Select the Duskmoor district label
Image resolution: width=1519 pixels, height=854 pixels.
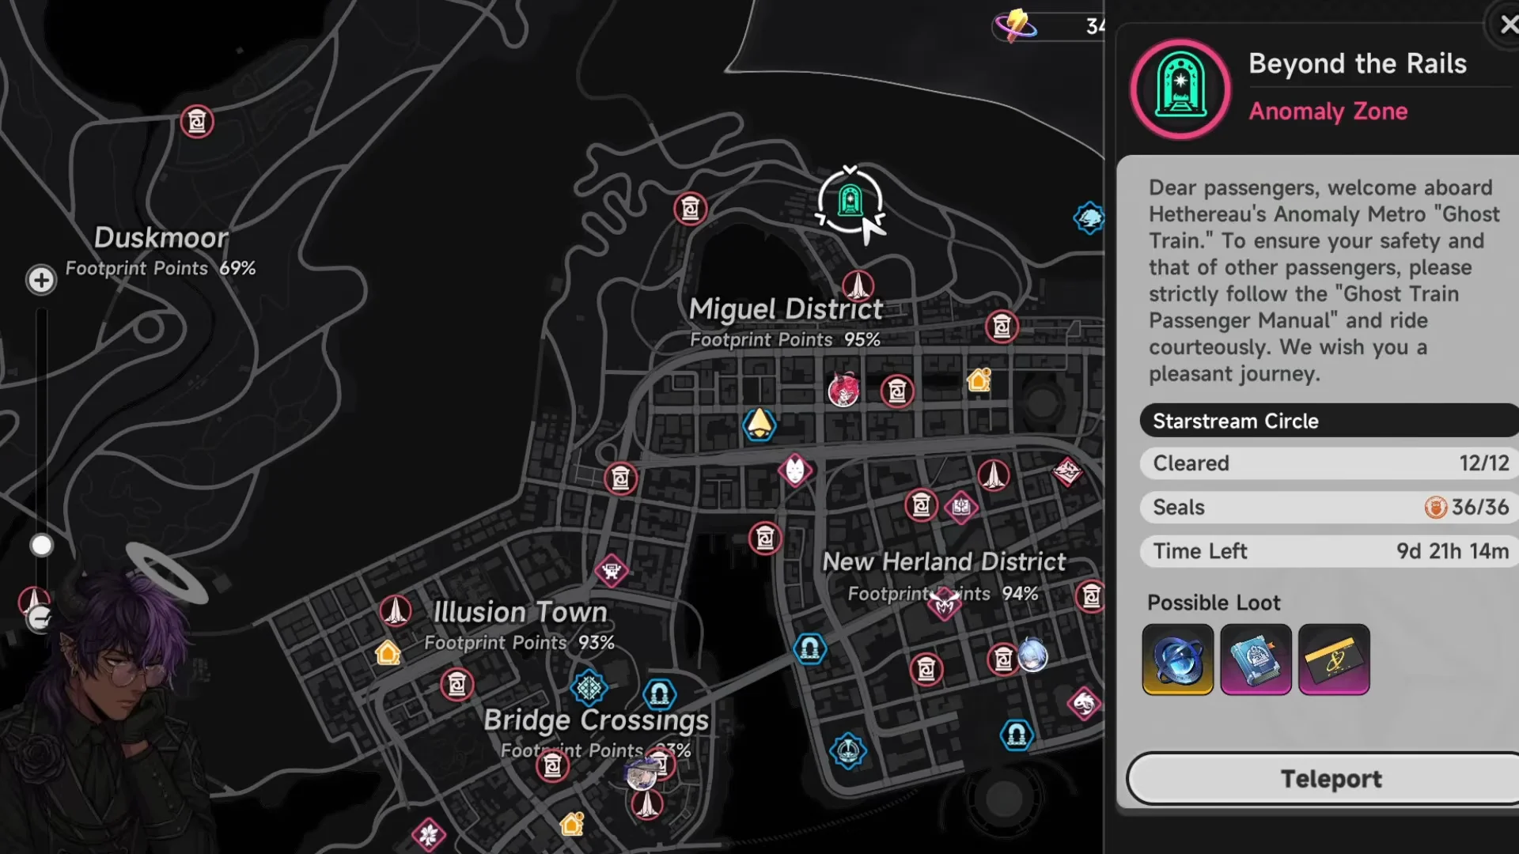[x=161, y=238]
